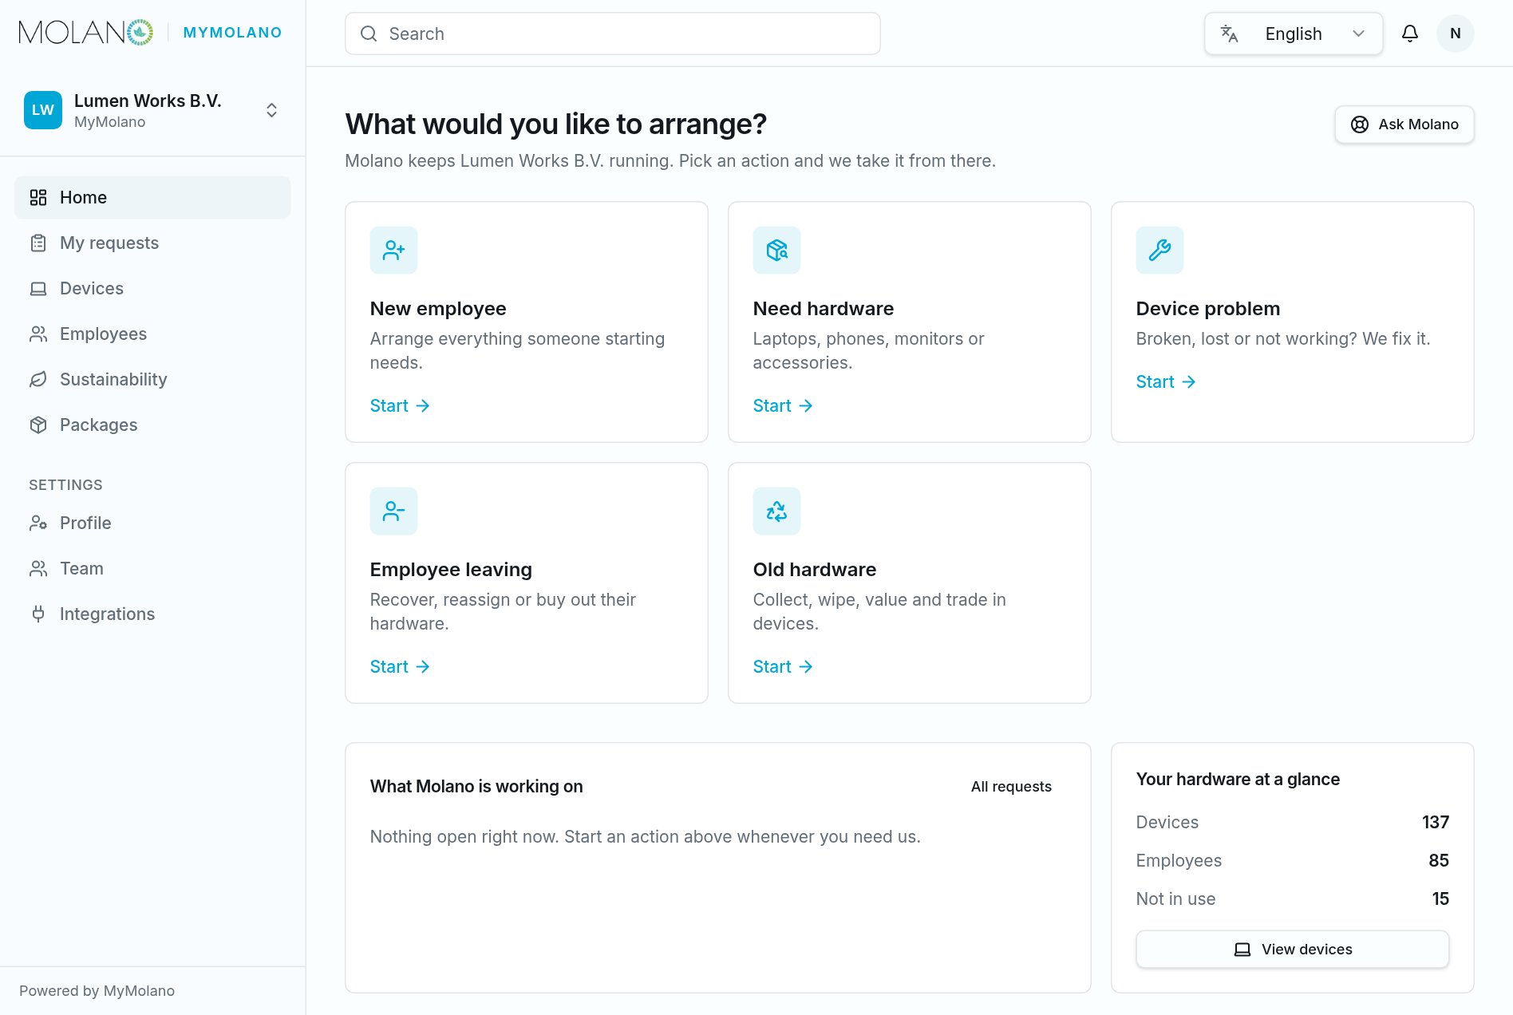
Task: Click the lifebuoy icon on Ask Molano
Action: [x=1360, y=124]
